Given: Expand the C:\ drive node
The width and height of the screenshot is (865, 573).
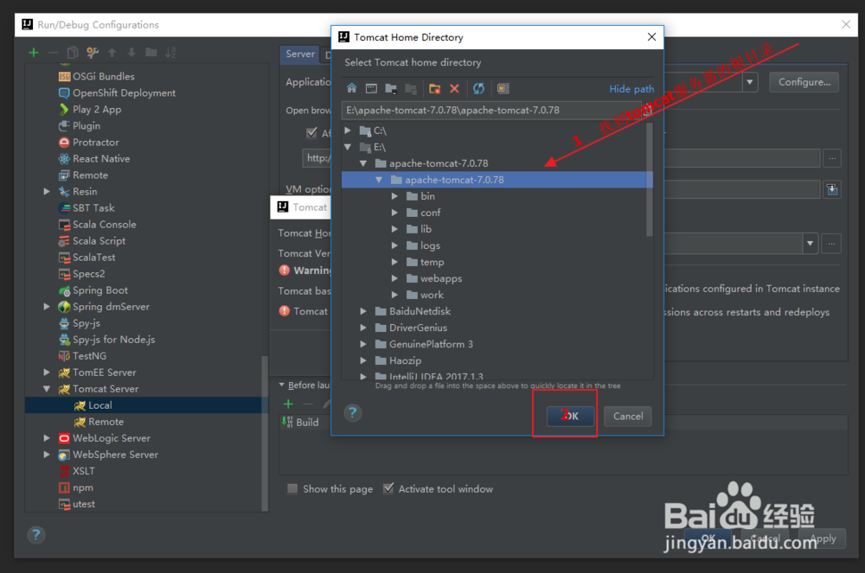Looking at the screenshot, I should [348, 131].
